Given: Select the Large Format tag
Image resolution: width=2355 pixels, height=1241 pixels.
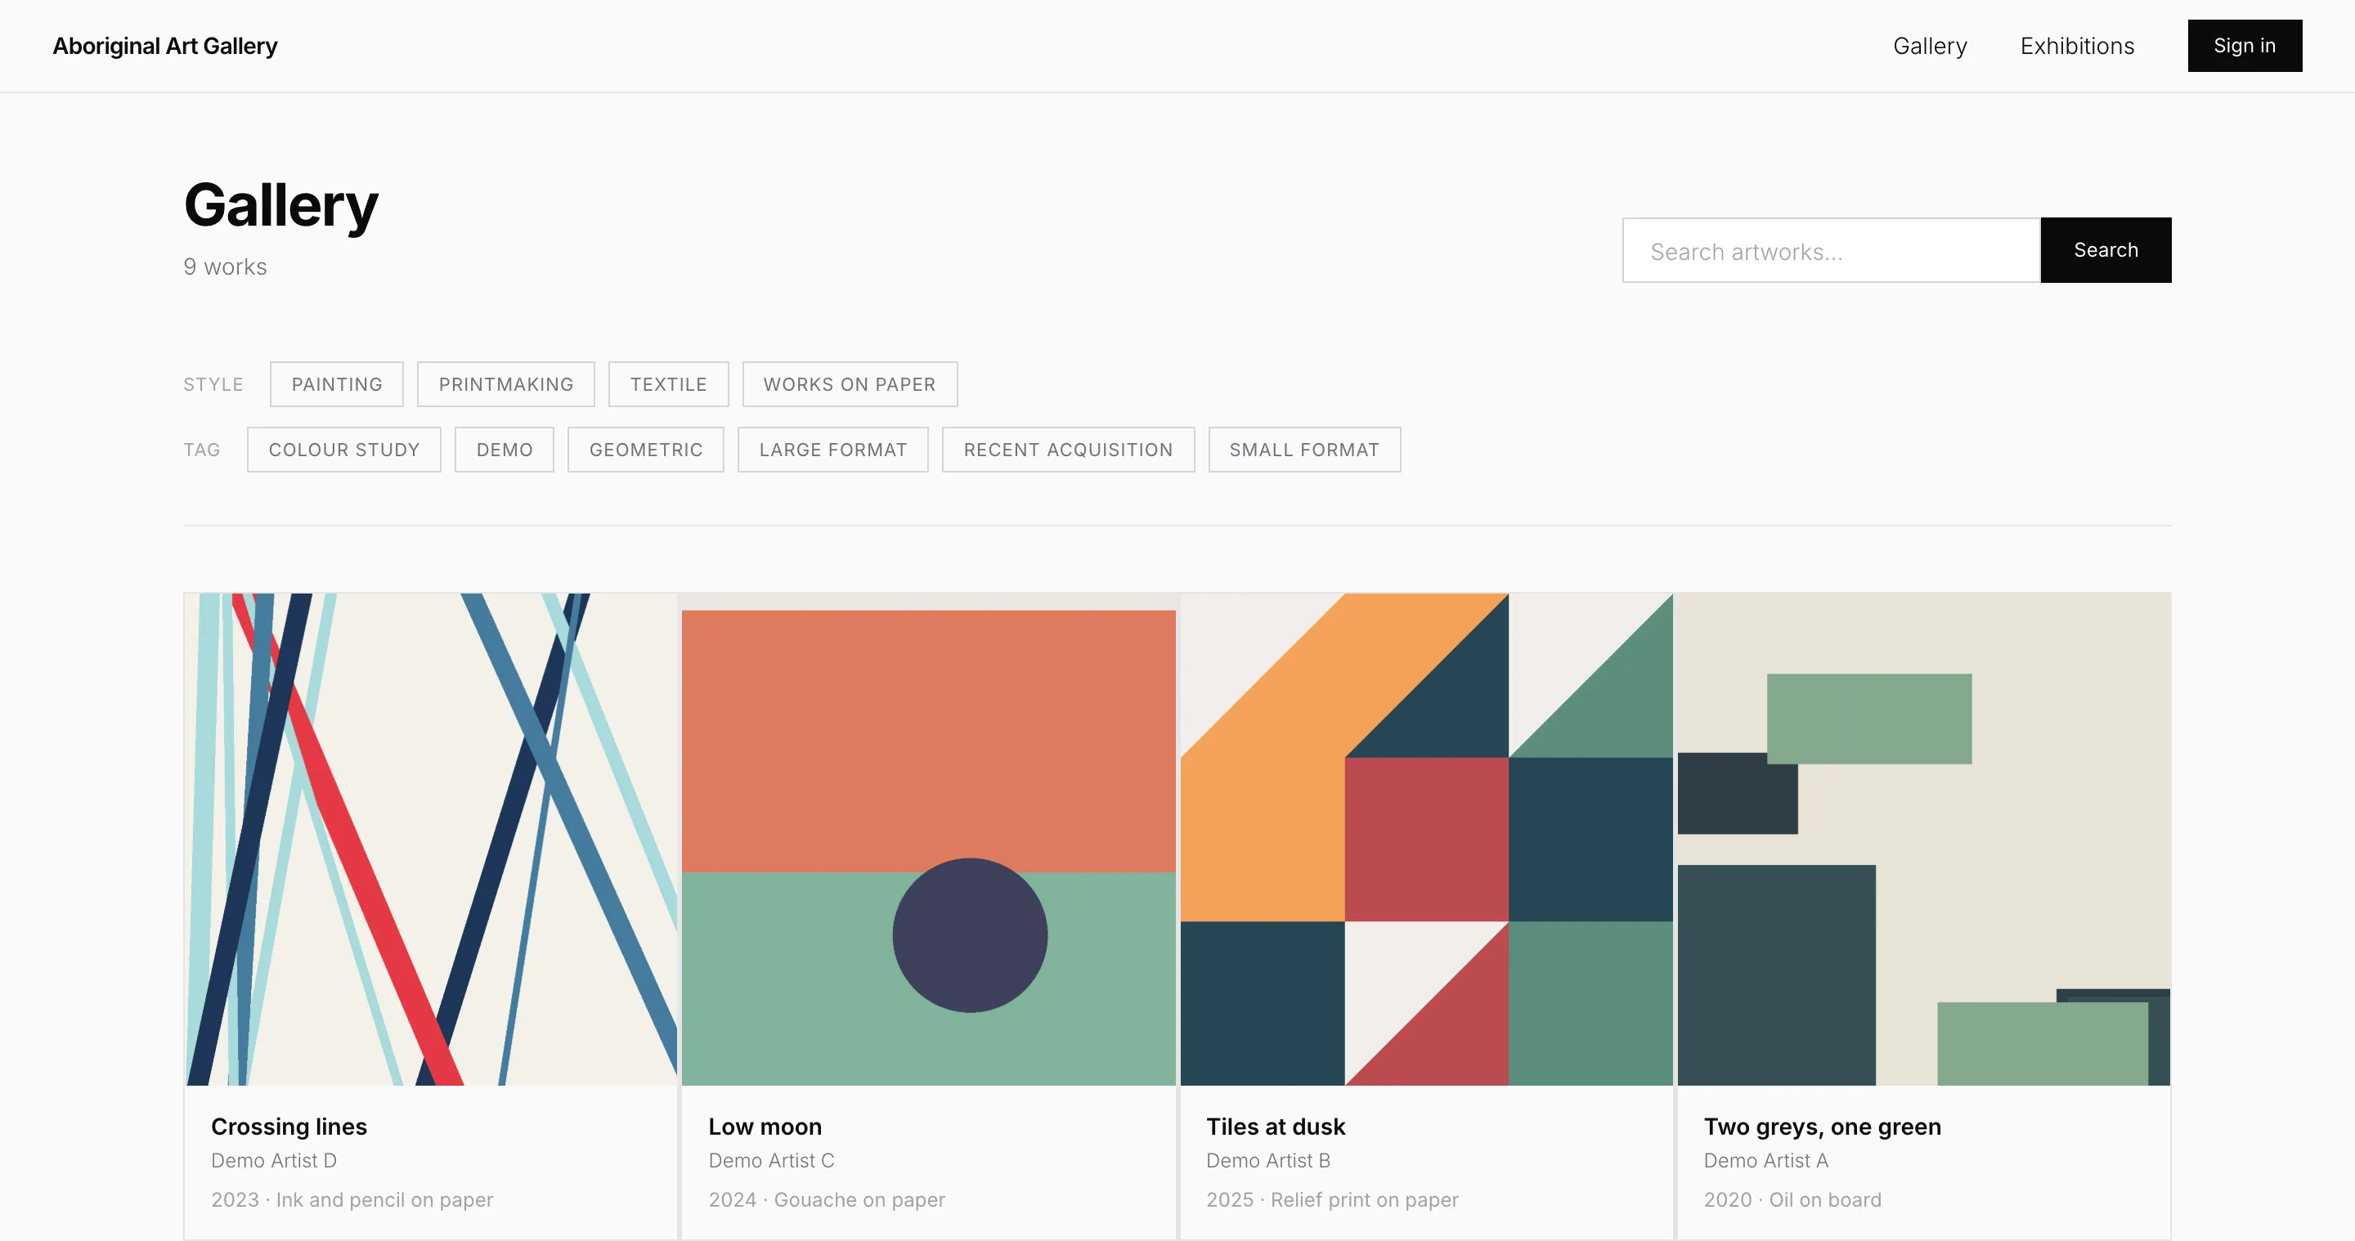Looking at the screenshot, I should (x=833, y=450).
